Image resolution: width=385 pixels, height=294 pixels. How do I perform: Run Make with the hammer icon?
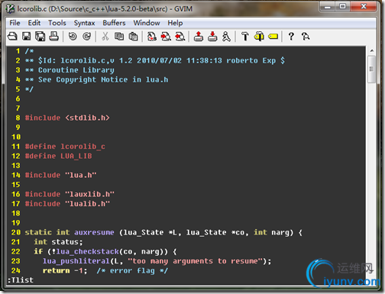[245, 37]
